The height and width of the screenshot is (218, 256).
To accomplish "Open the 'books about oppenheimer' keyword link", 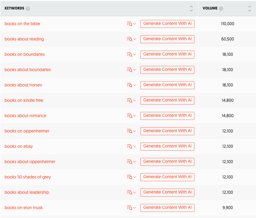I will 30,162.
